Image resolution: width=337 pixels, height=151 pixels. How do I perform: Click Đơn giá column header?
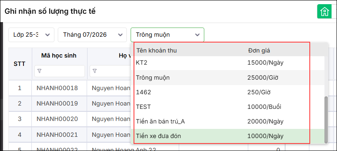click(x=259, y=51)
